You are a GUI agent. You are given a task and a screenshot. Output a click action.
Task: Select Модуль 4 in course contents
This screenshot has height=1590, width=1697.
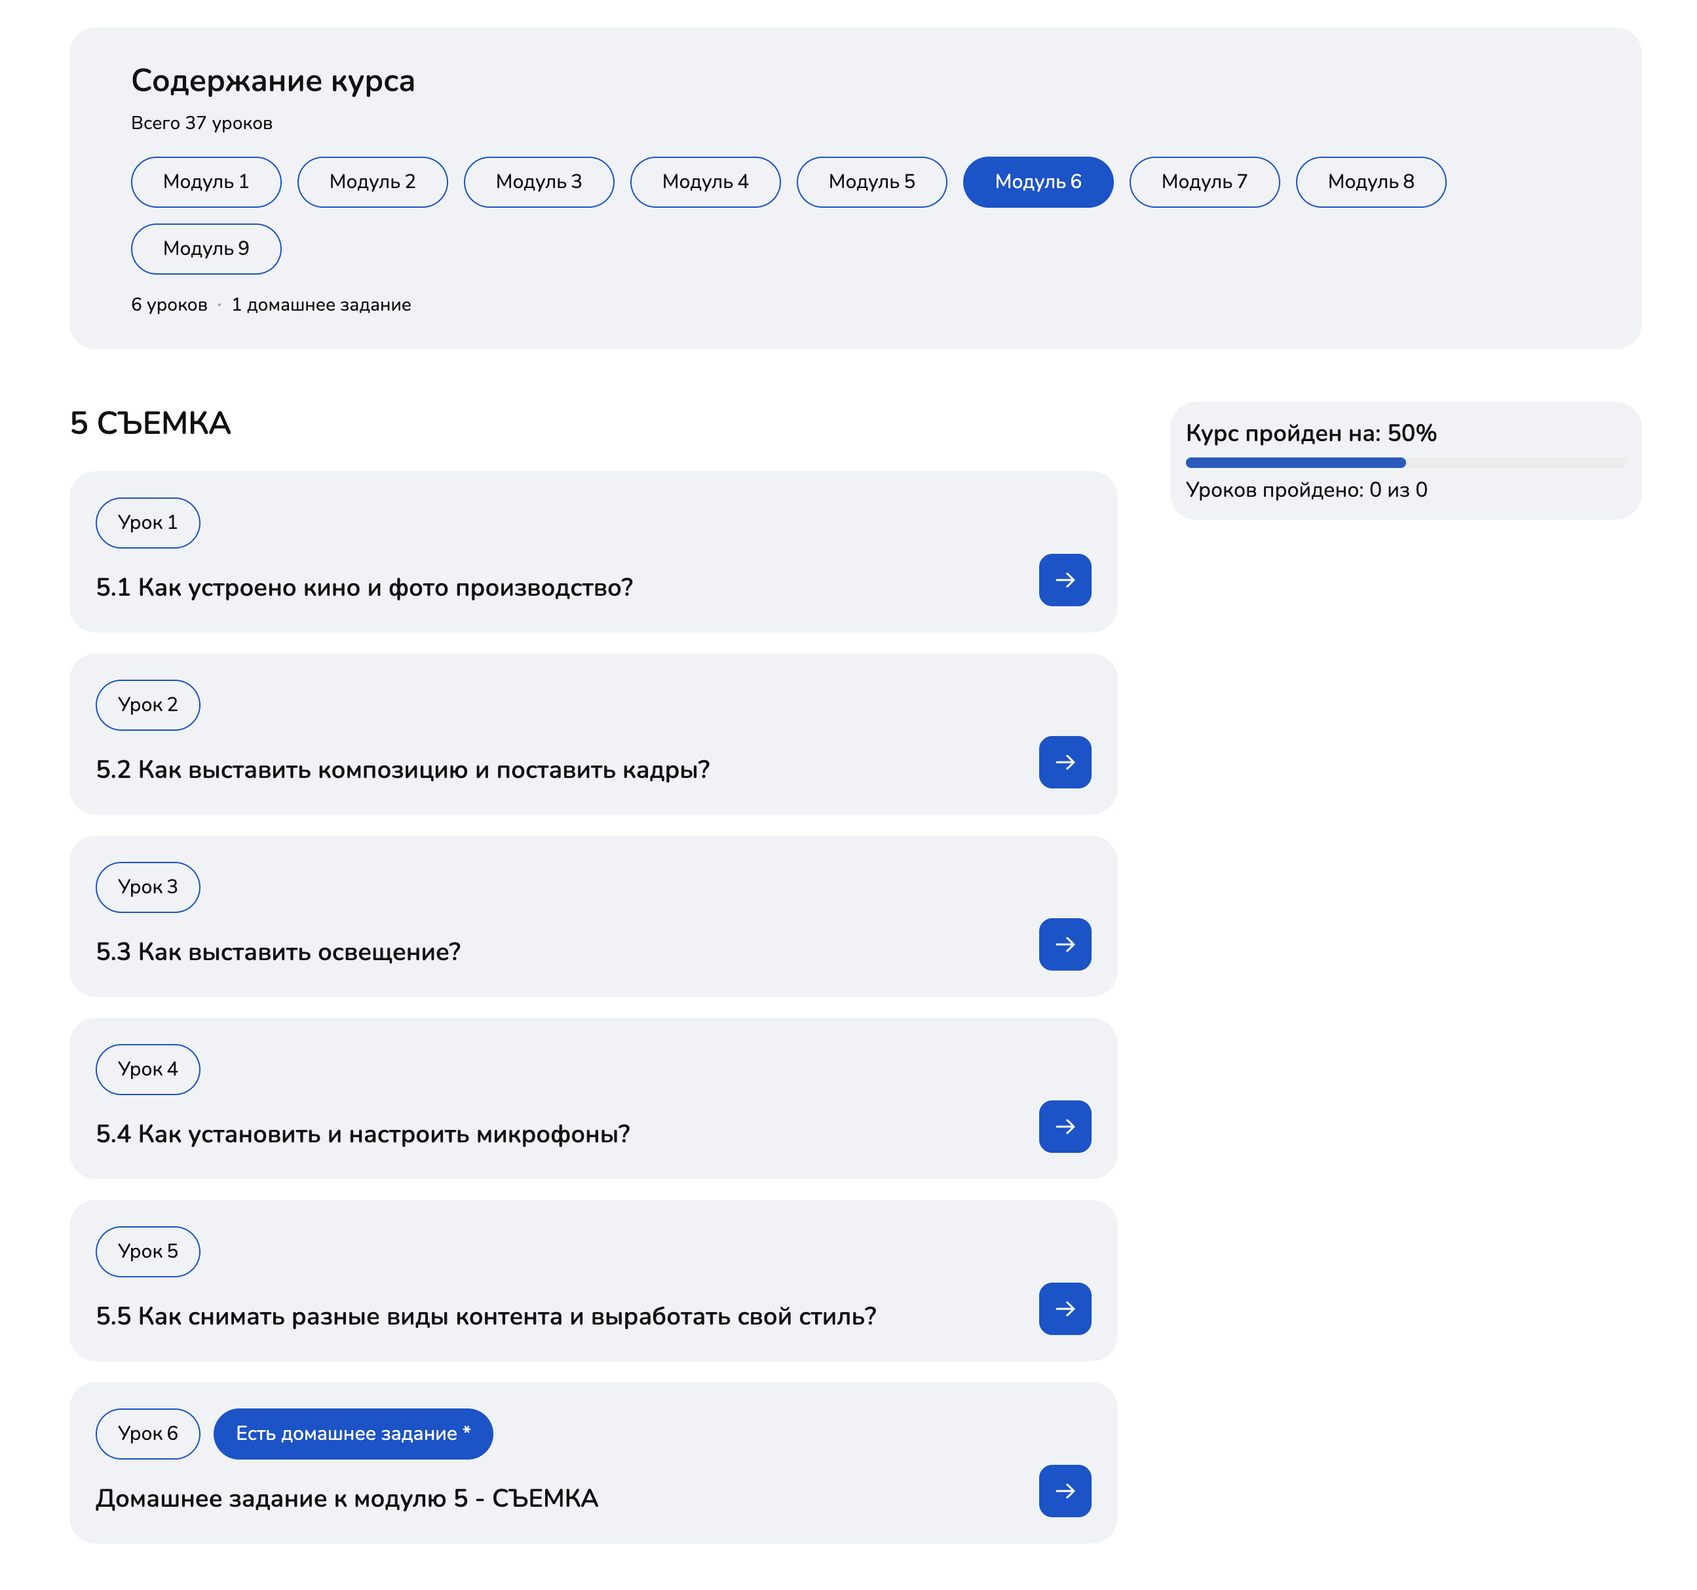pos(705,182)
